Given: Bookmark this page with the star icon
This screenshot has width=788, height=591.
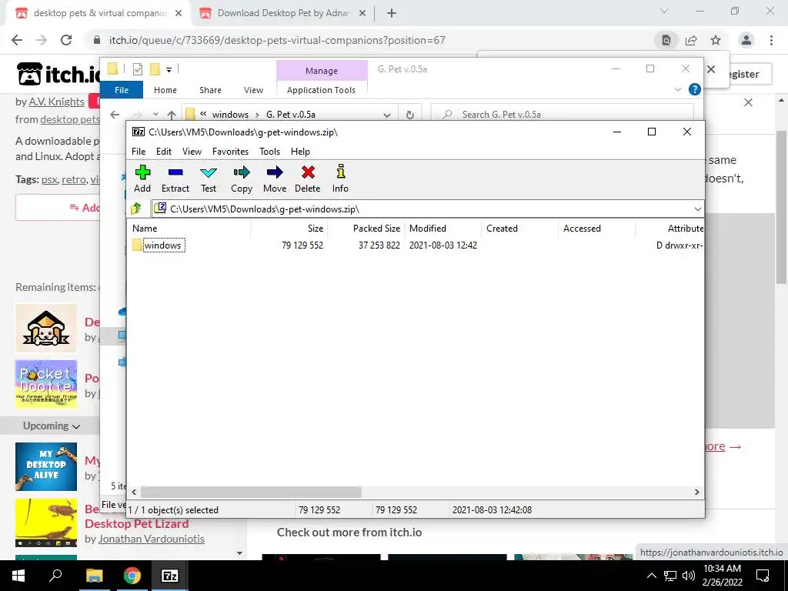Looking at the screenshot, I should point(716,40).
